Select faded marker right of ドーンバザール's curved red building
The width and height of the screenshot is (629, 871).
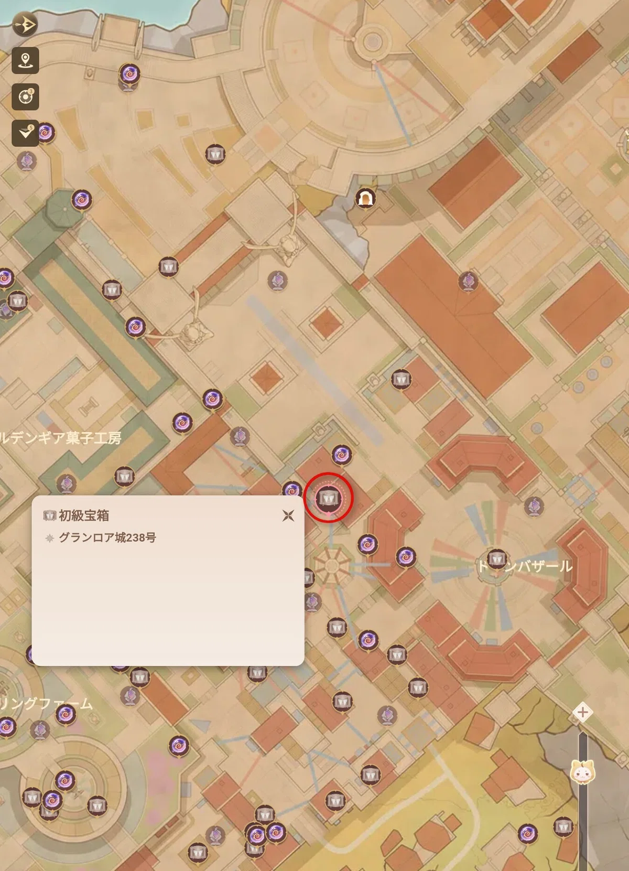pos(534,506)
